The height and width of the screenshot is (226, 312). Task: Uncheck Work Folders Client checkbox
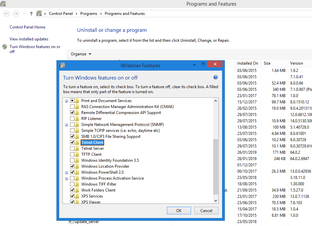point(72,190)
